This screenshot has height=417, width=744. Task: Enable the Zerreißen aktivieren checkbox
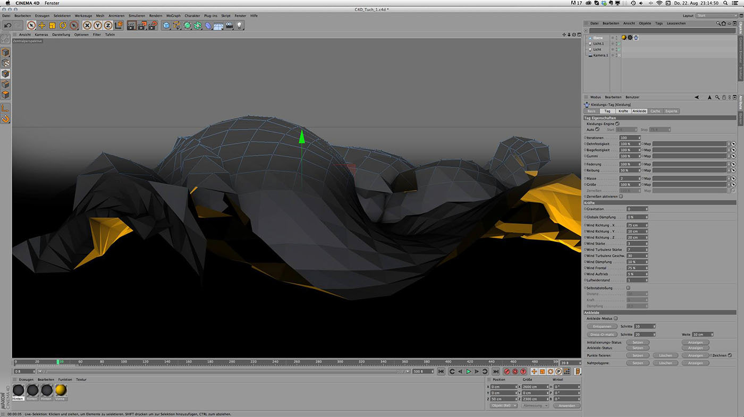(x=621, y=197)
